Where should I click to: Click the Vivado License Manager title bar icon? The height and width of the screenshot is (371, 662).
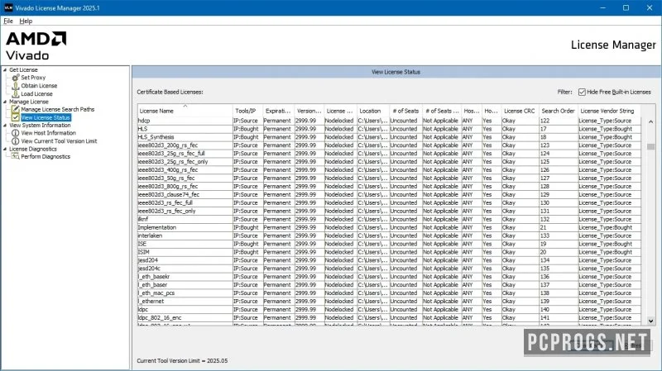tap(8, 7)
